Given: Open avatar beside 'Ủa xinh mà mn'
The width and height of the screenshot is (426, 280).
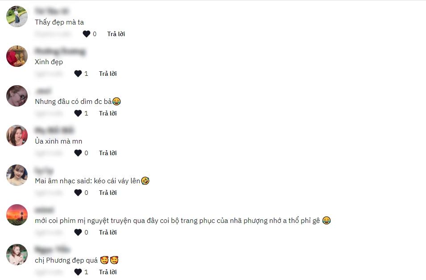Looking at the screenshot, I should tap(17, 136).
